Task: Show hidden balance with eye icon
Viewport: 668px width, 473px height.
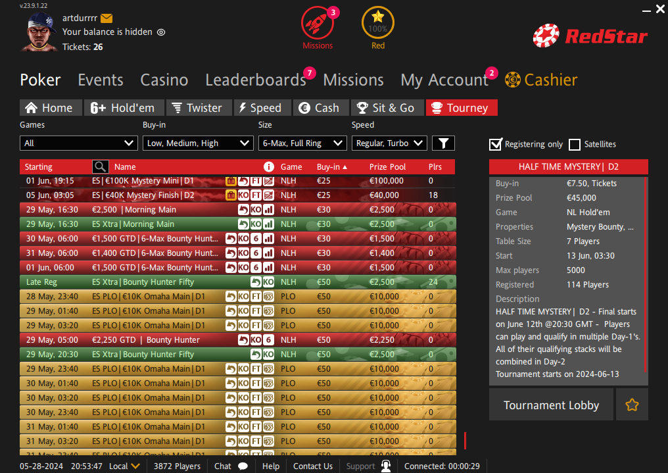Action: 161,32
